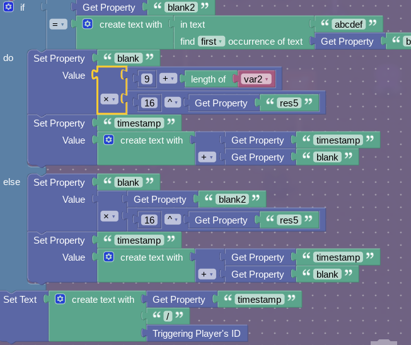Select the 'length of' block
The width and height of the screenshot is (411, 345).
(x=208, y=79)
